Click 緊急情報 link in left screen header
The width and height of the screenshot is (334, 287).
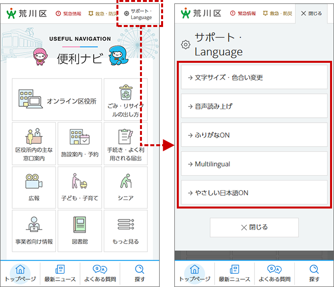69,14
